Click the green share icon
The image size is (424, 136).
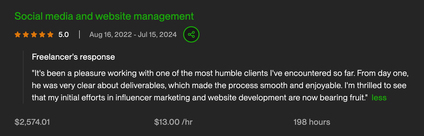coord(191,34)
